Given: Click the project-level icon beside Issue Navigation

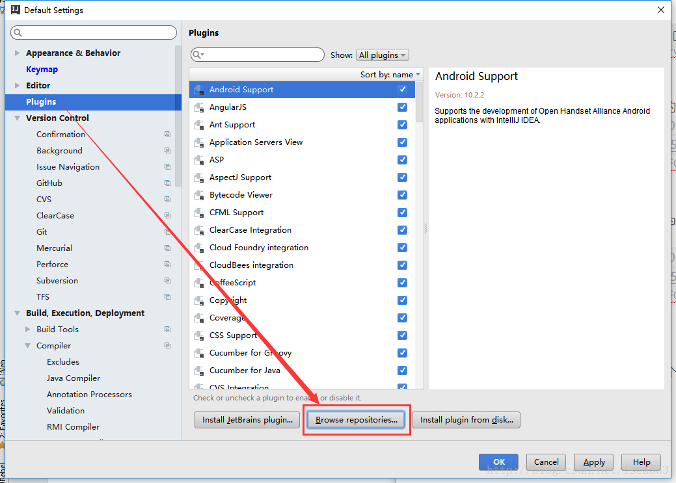Looking at the screenshot, I should click(x=167, y=167).
